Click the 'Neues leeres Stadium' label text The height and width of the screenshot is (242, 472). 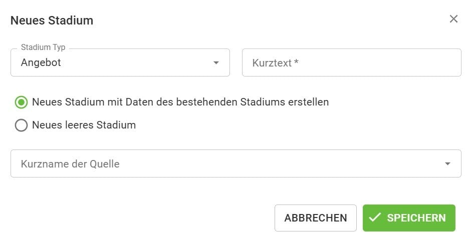(84, 125)
